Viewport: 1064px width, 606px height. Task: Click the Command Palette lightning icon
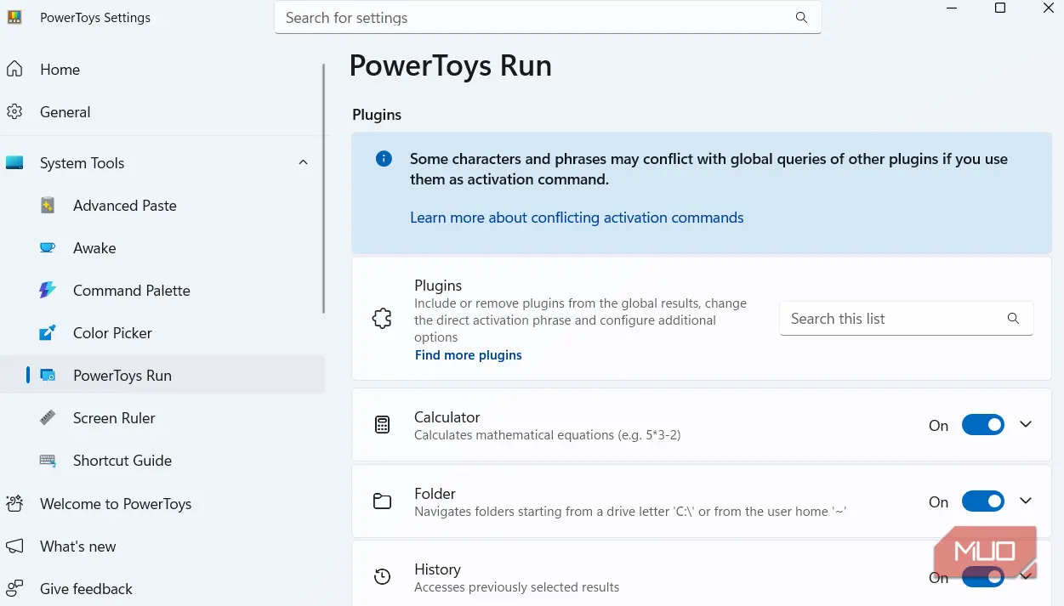click(x=48, y=291)
